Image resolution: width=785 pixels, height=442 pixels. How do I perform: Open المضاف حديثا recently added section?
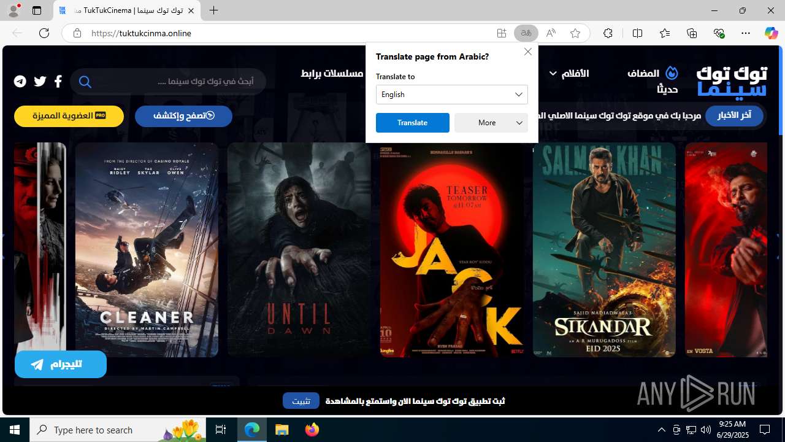tap(653, 80)
